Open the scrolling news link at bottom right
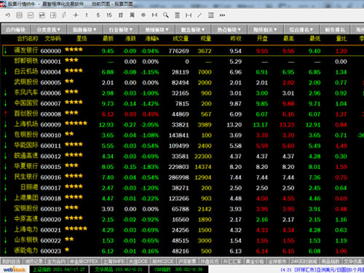Viewport: 364px width, 273px height. 322,269
